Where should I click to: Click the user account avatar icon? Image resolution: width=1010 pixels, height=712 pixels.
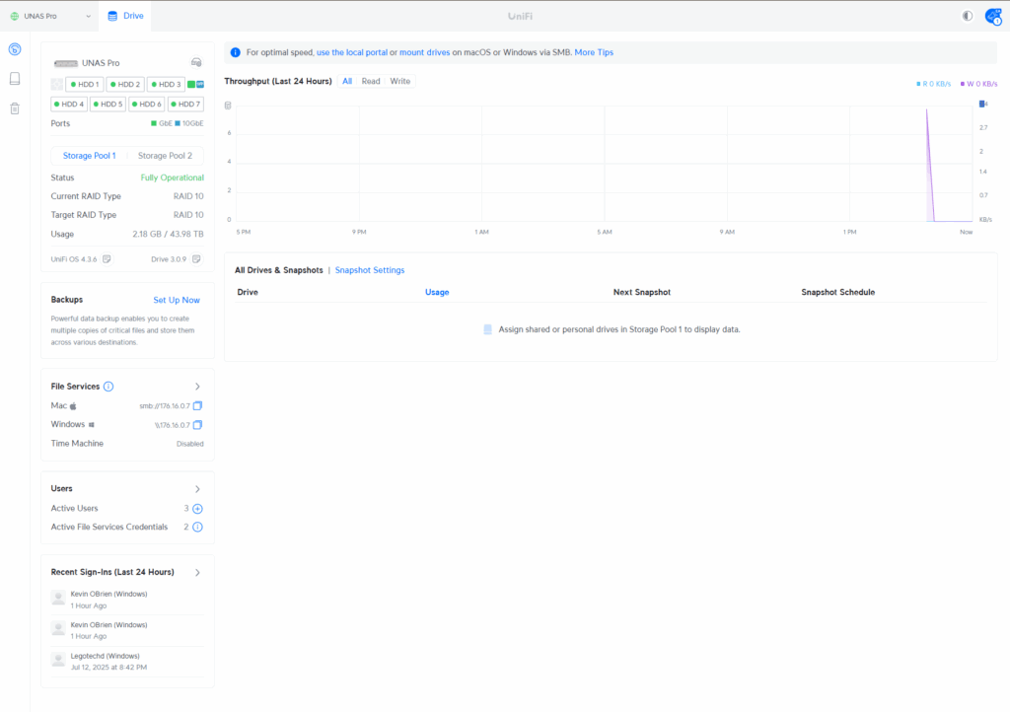point(992,17)
